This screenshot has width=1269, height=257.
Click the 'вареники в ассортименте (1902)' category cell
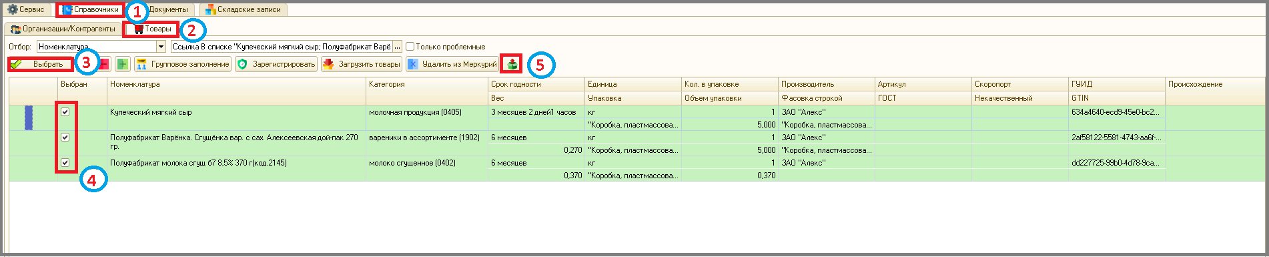click(x=424, y=138)
